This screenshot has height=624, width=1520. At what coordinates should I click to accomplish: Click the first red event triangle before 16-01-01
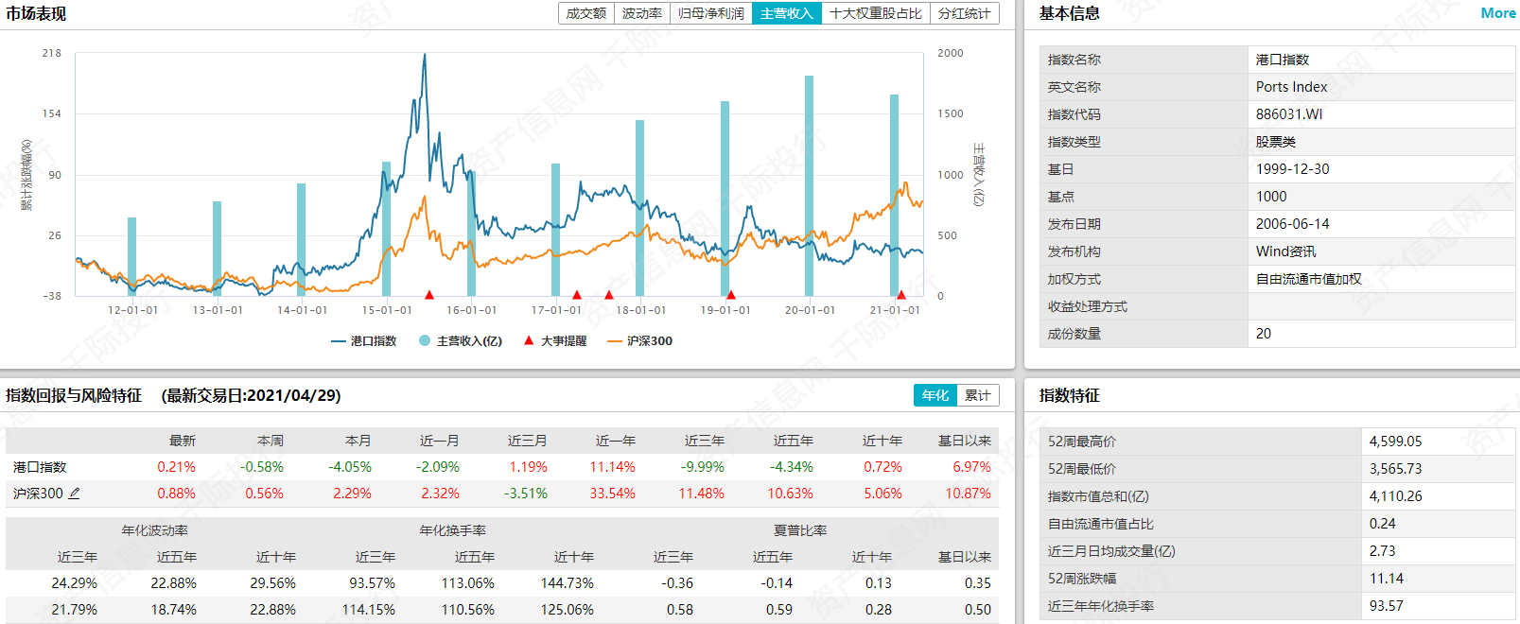pyautogui.click(x=429, y=296)
